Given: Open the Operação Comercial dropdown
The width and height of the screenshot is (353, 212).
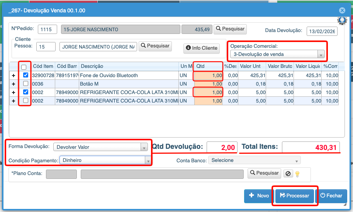Looking at the screenshot, I should 277,54.
